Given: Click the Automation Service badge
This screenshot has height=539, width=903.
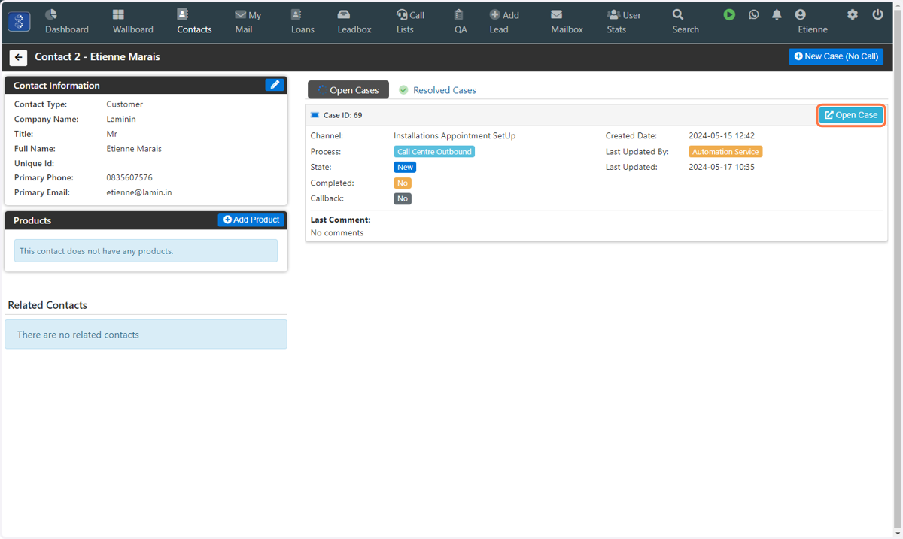Looking at the screenshot, I should [x=725, y=152].
